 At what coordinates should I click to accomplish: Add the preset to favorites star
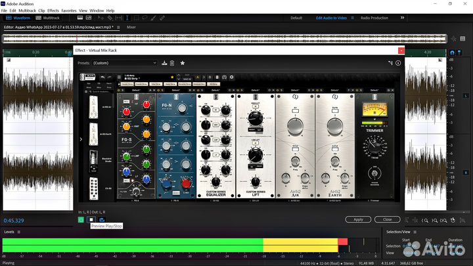pyautogui.click(x=183, y=63)
